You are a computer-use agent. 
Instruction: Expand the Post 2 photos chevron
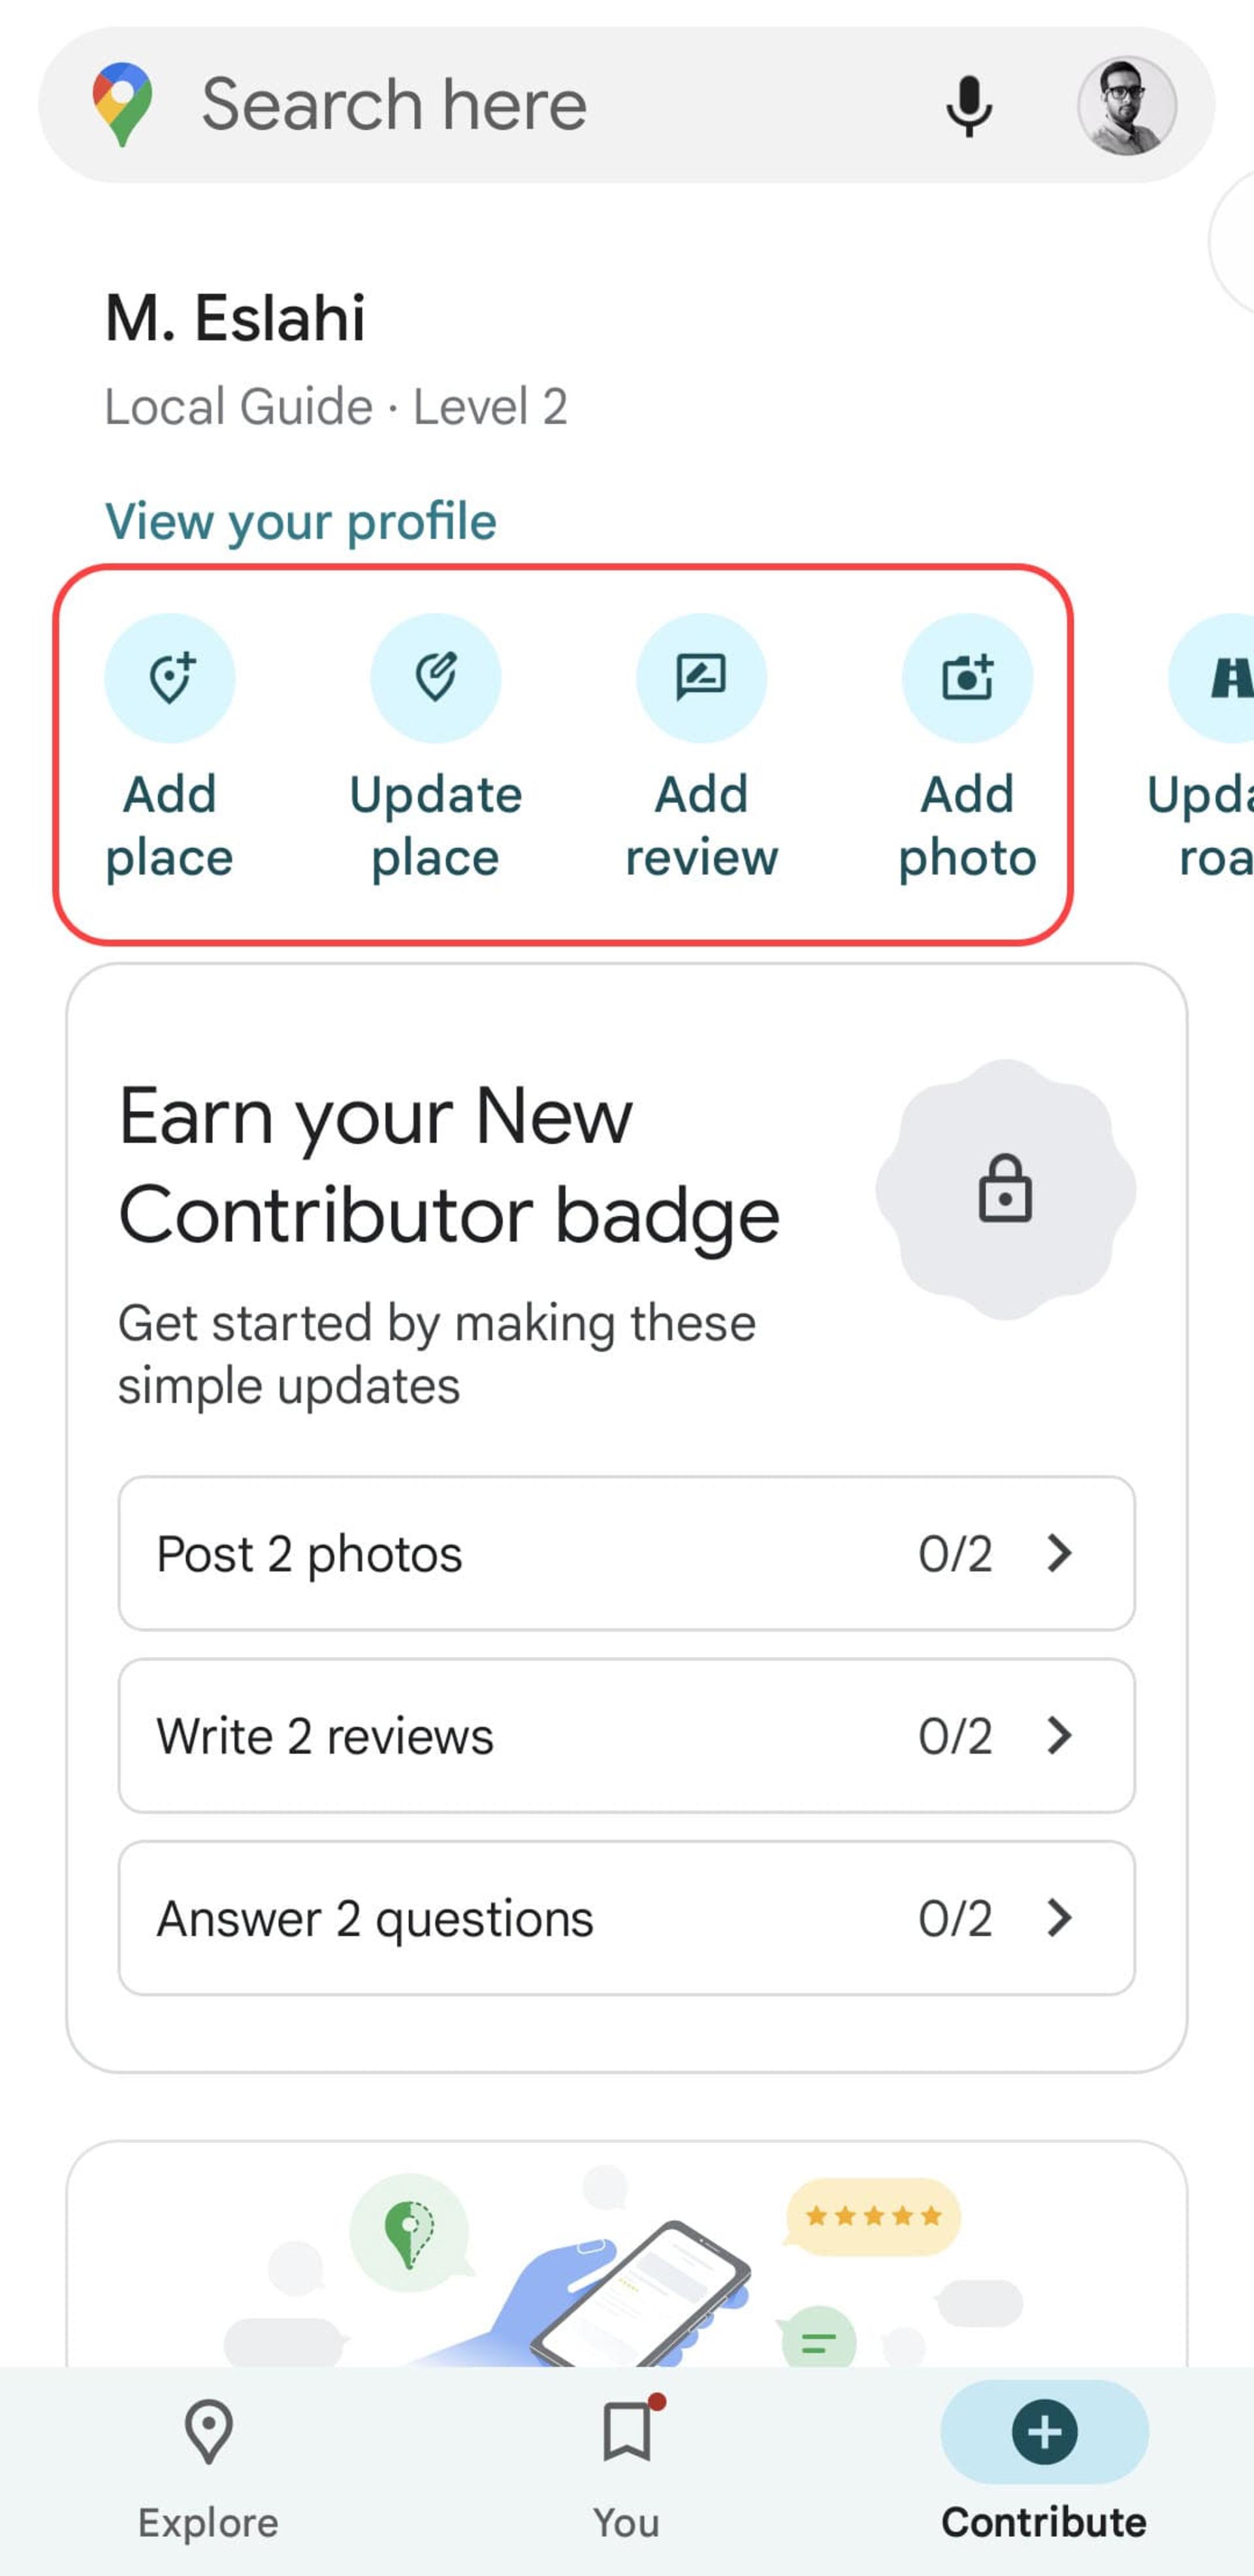click(1059, 1553)
